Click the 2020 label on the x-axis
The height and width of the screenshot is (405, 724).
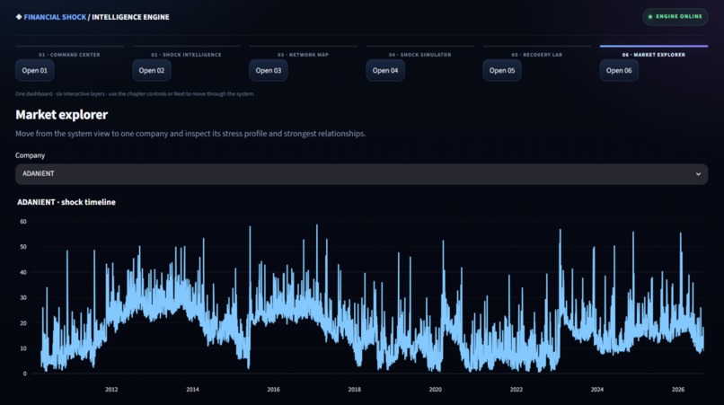pos(435,390)
